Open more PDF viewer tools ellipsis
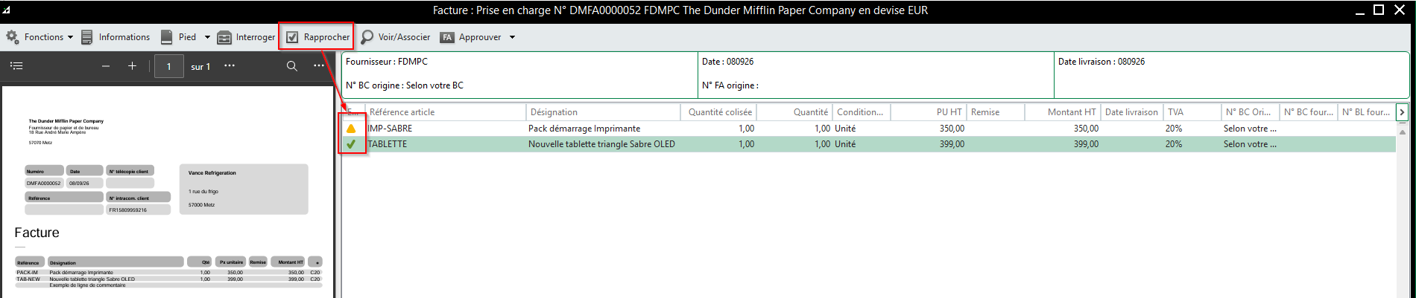Viewport: 1416px width, 298px height. coord(319,65)
